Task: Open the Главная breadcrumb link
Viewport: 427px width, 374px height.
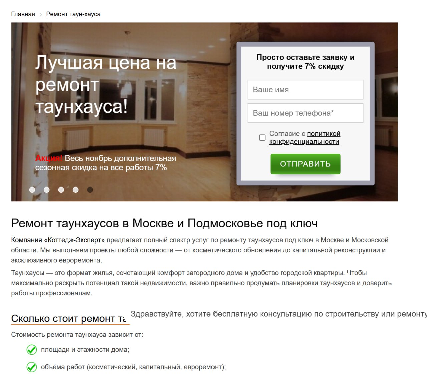Action: pos(23,14)
